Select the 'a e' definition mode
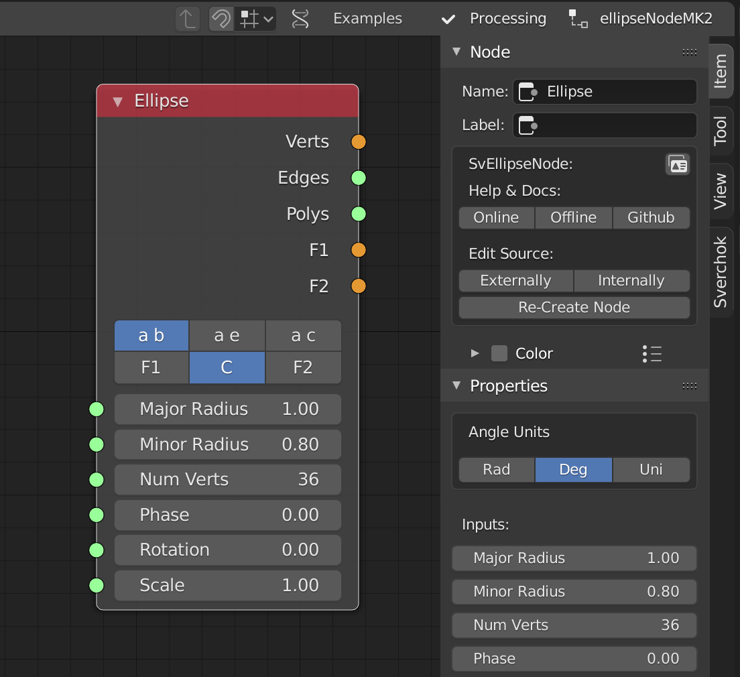740x677 pixels. tap(227, 335)
